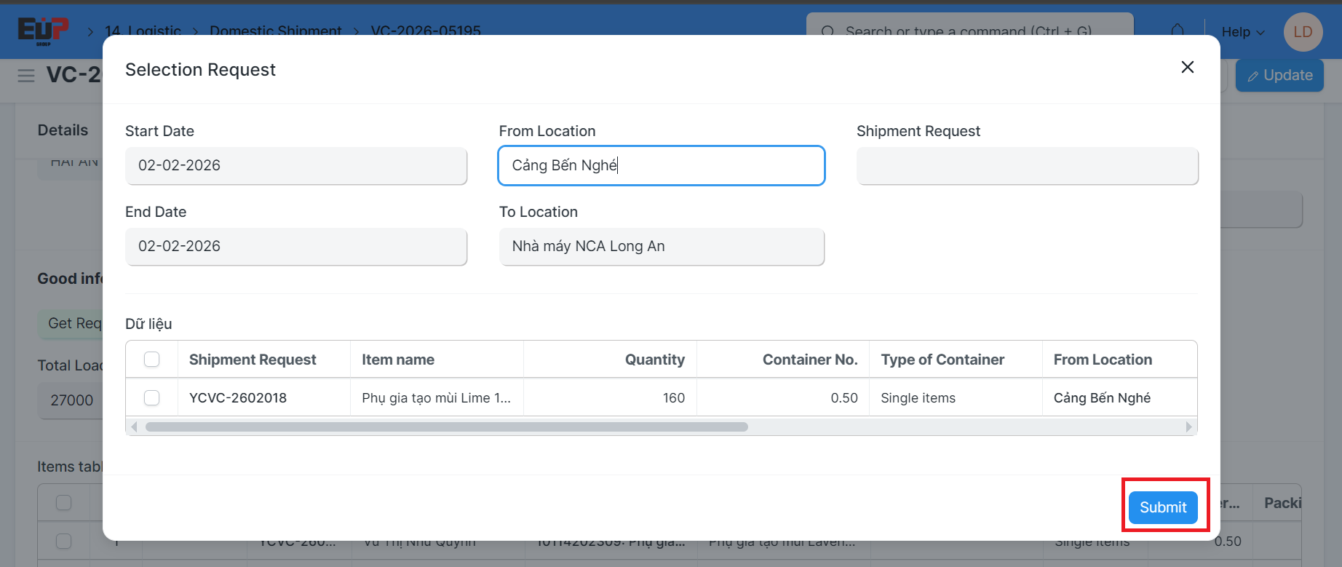The height and width of the screenshot is (567, 1342).
Task: Open the Start Date picker field
Action: 295,166
